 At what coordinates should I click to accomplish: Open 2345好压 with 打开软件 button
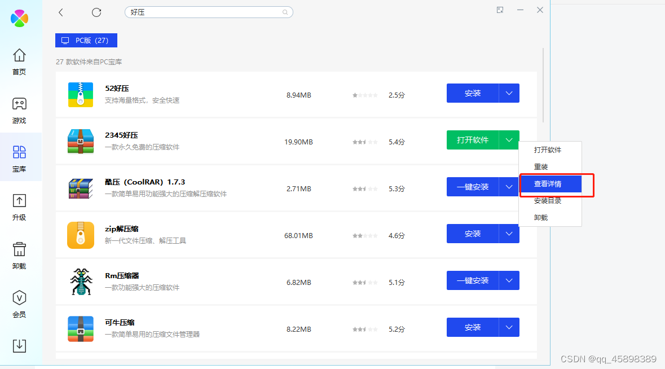[473, 140]
